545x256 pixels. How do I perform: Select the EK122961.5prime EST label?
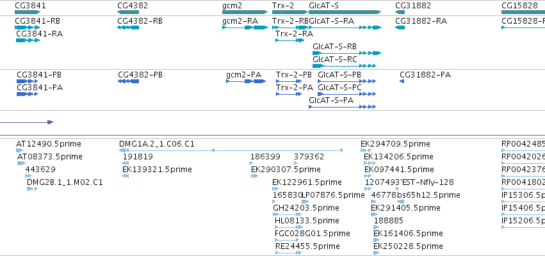(x=307, y=182)
